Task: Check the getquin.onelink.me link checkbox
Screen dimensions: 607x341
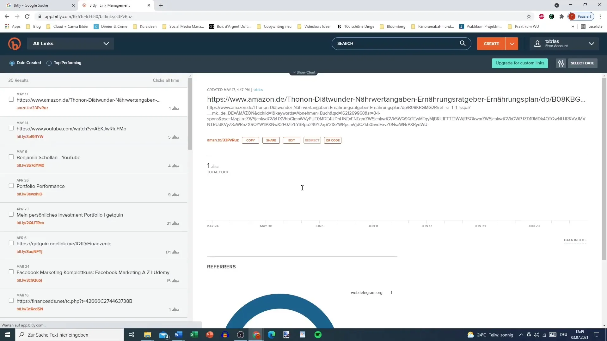Action: (x=11, y=243)
